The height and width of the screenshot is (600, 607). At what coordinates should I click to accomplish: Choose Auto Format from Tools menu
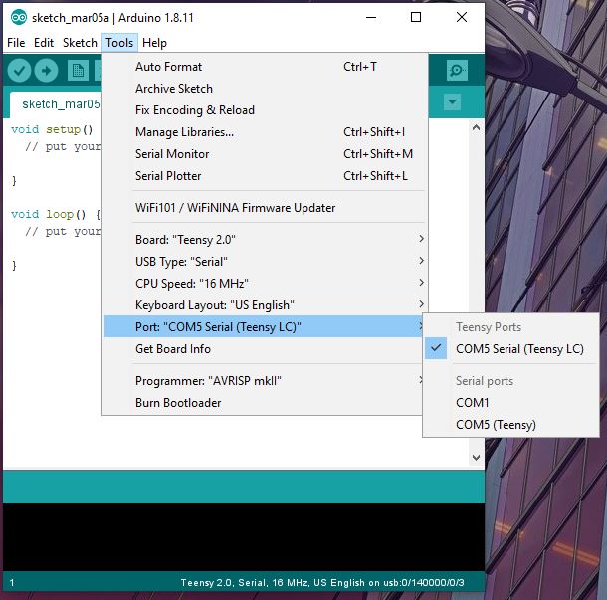(168, 67)
